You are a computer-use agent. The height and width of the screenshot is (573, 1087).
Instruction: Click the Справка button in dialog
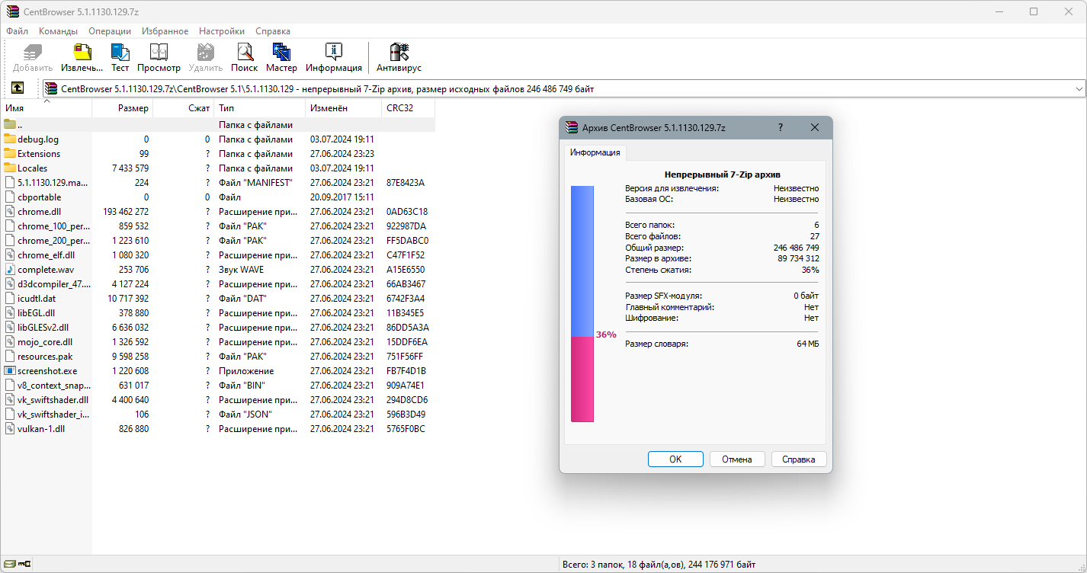point(799,459)
